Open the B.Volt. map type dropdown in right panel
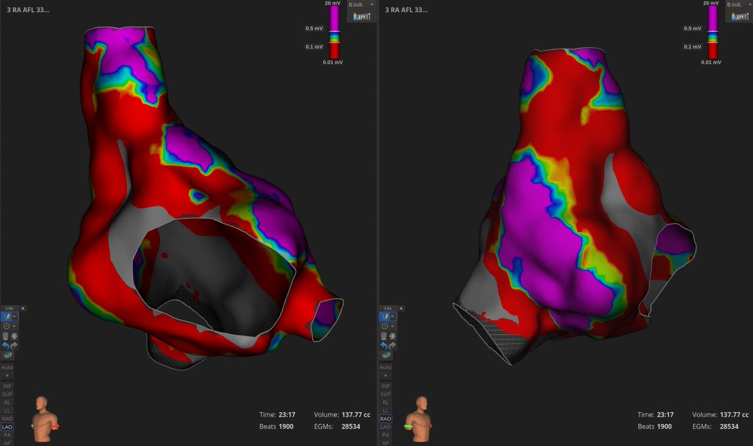Viewport: 753px width, 446px height. click(739, 4)
